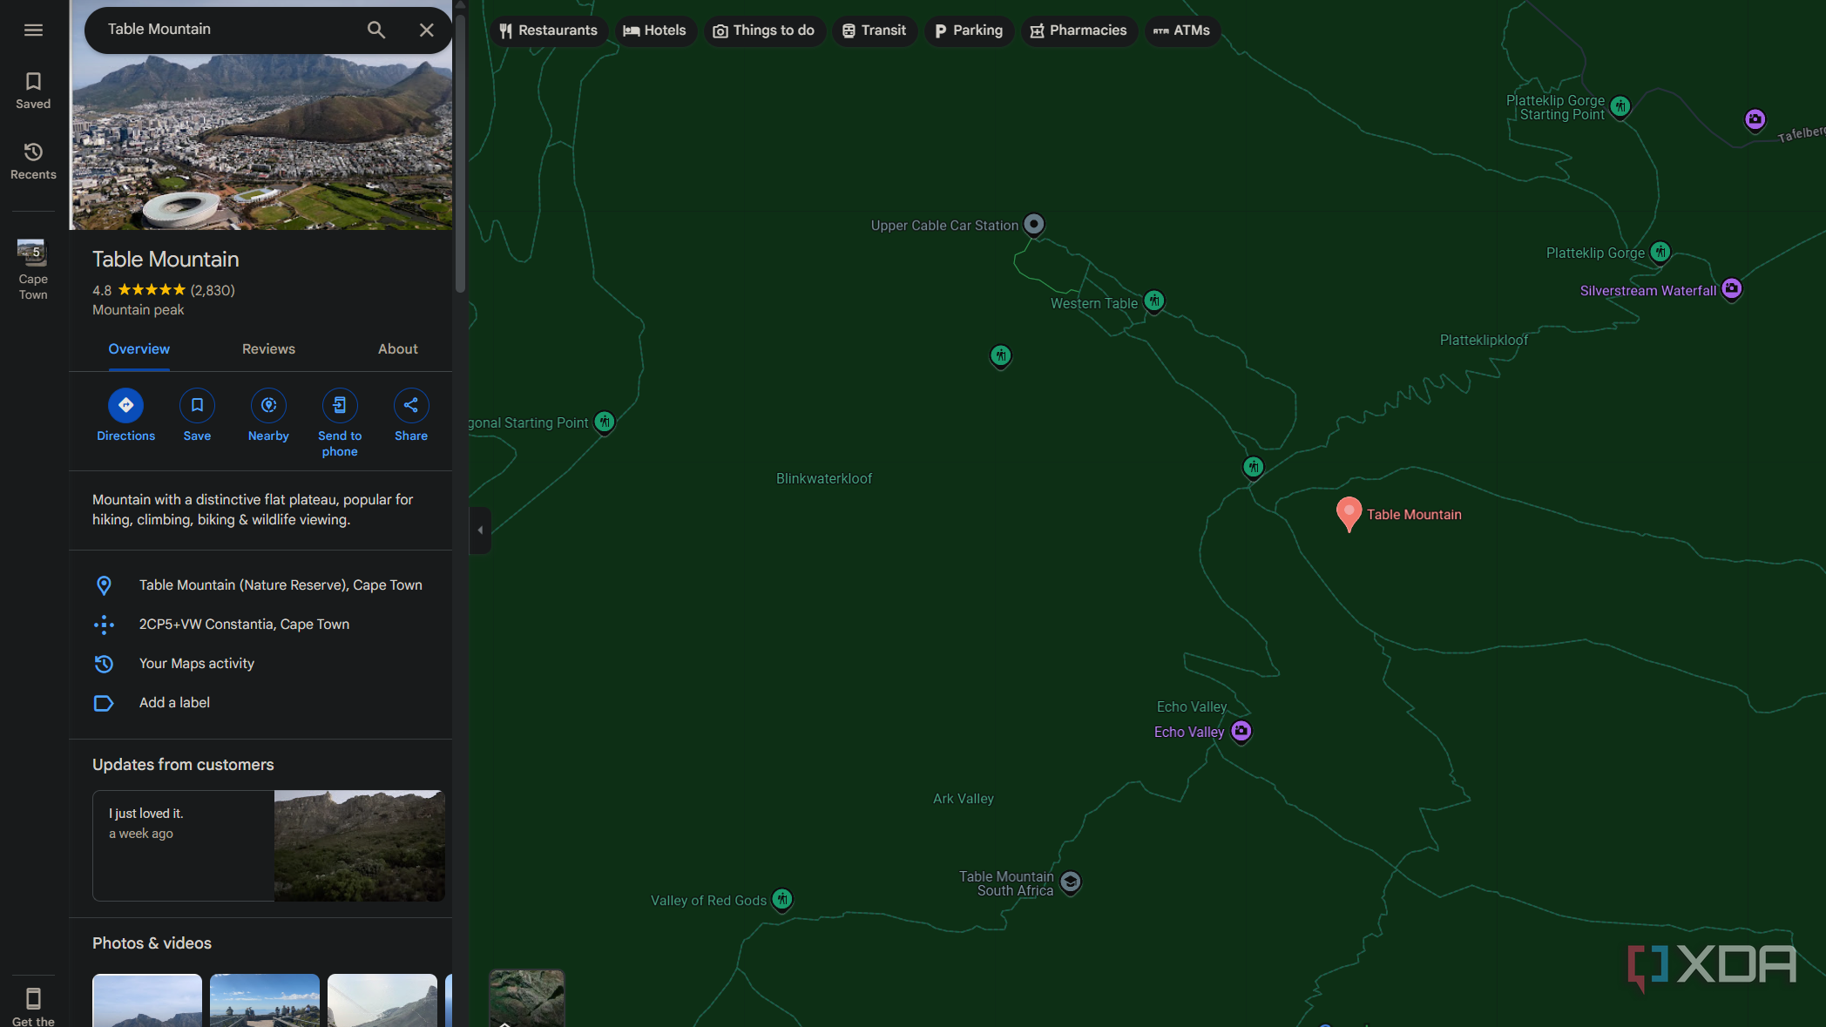Click the Platteklip Gorge Starting Point marker
Image resolution: width=1826 pixels, height=1027 pixels.
point(1620,107)
